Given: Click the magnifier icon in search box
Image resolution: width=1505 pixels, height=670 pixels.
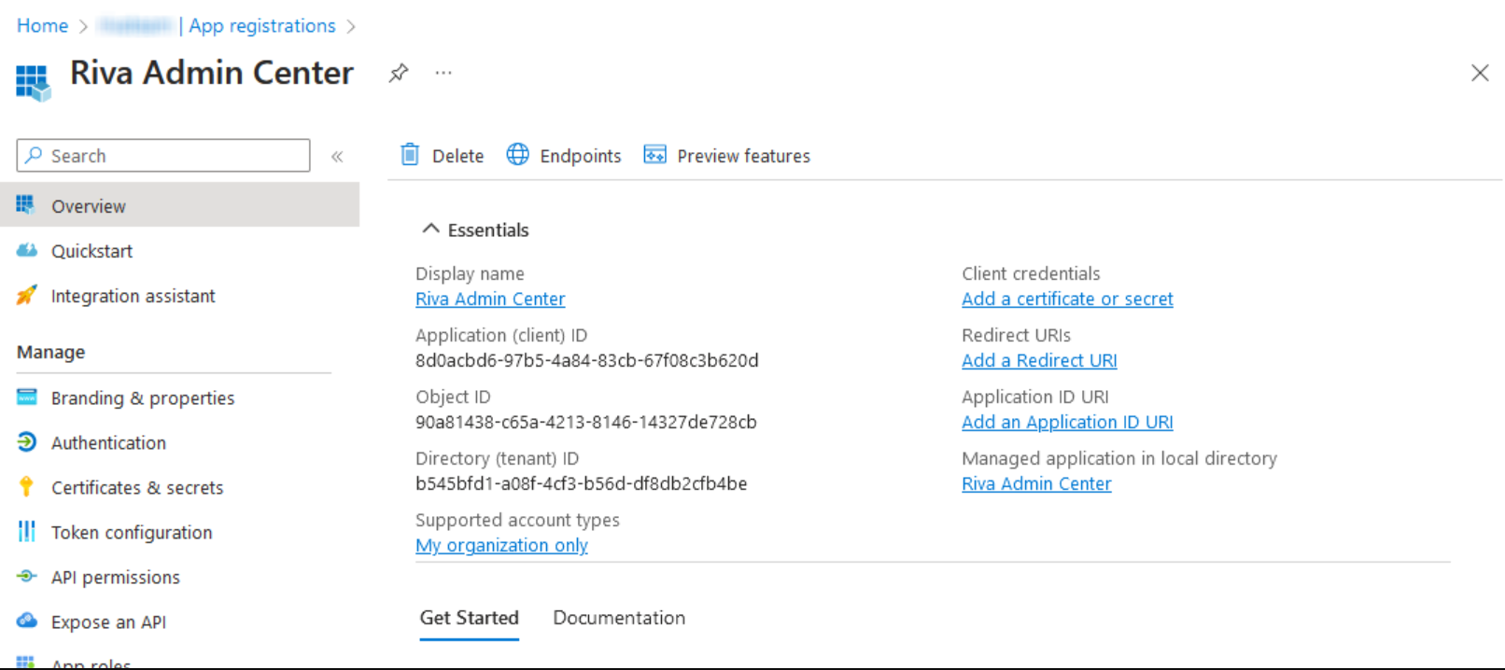Looking at the screenshot, I should click(34, 155).
